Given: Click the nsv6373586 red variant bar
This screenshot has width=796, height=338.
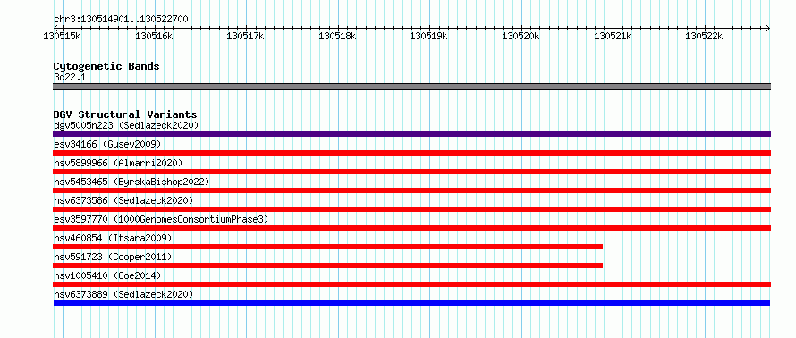Looking at the screenshot, I should point(411,209).
